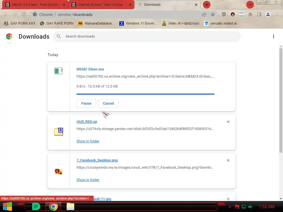The image size is (283, 212).
Task: Open a new tab with the plus button
Action: (x=207, y=5)
